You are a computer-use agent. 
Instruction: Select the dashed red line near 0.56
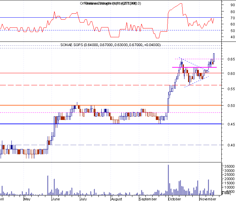click(111, 85)
